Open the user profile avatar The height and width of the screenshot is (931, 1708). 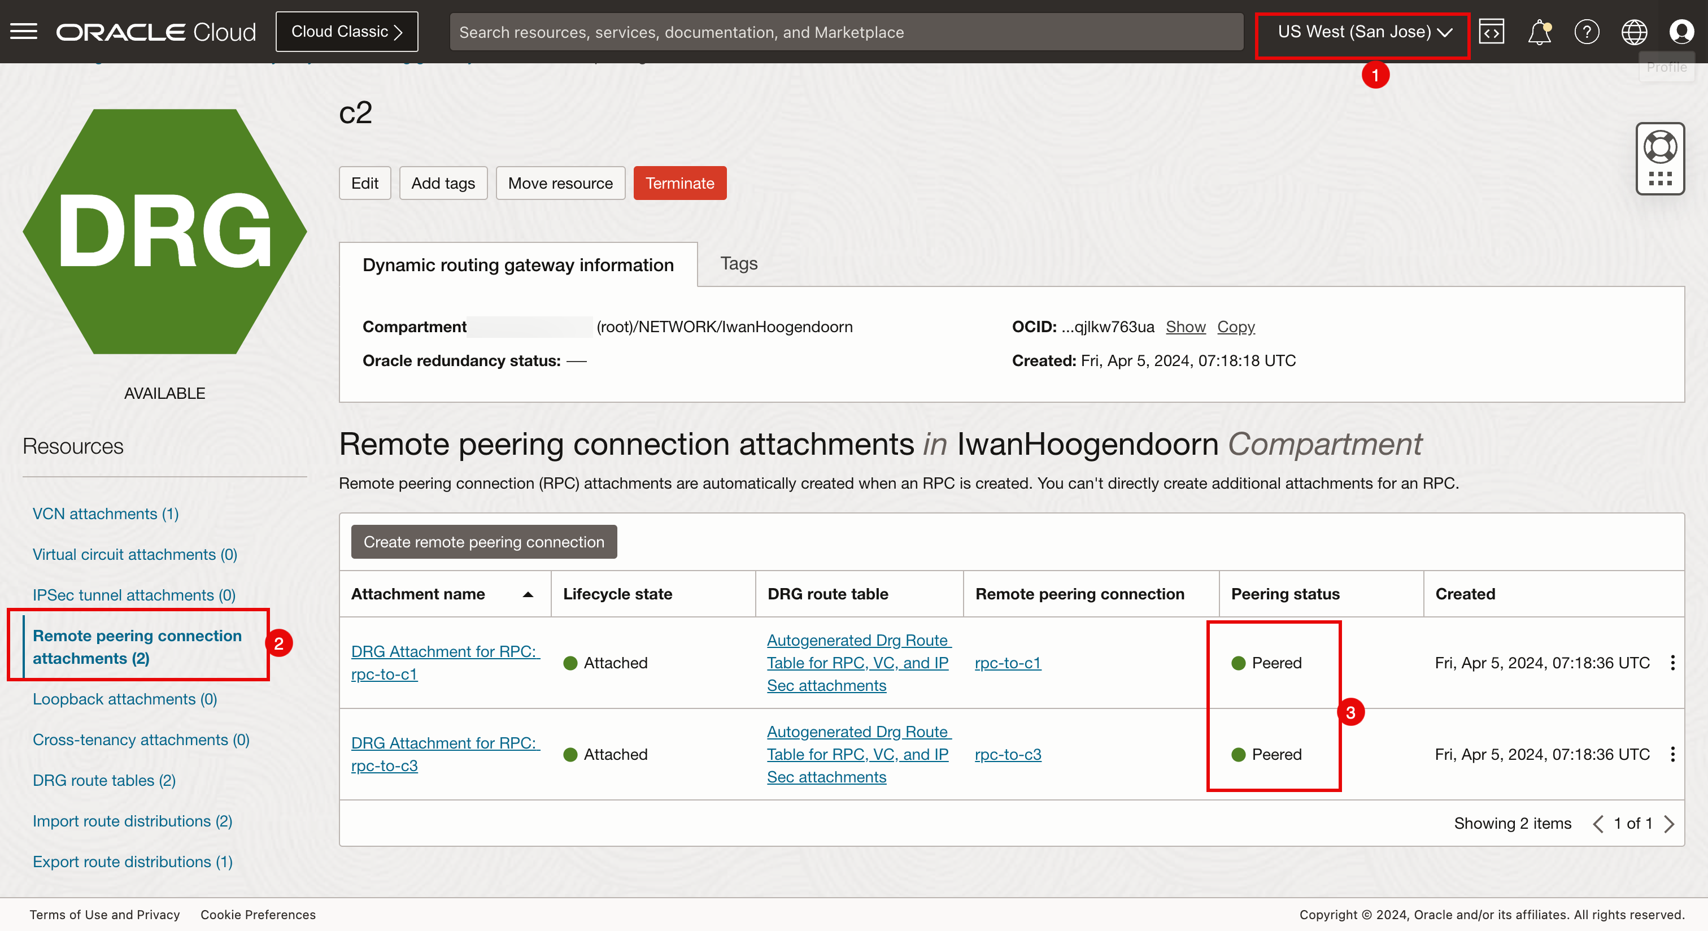click(1681, 31)
